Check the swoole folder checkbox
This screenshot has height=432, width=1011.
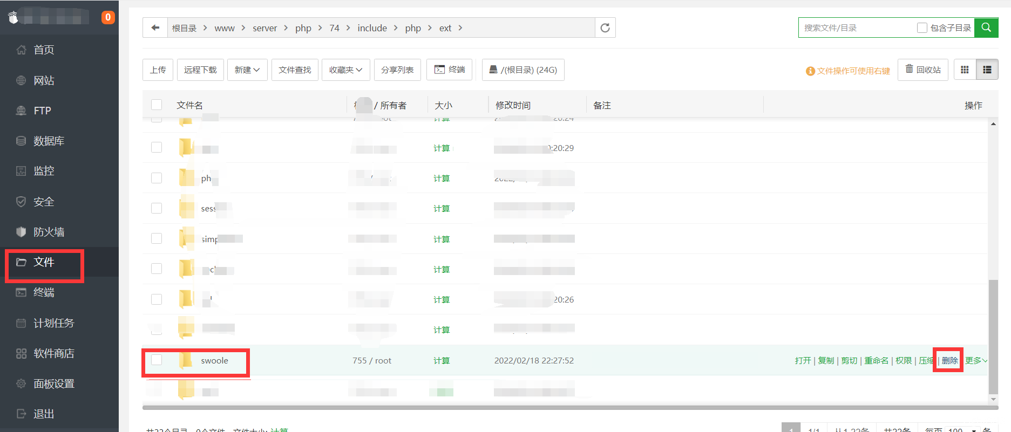(x=157, y=360)
